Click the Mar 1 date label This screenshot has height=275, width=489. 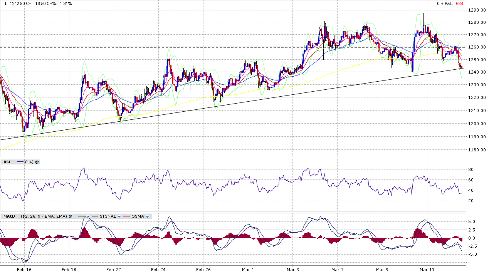(x=248, y=270)
